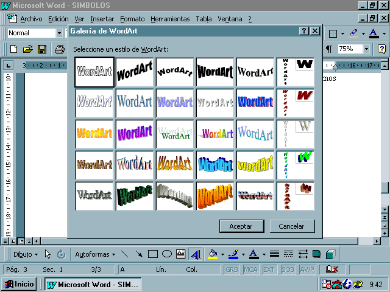
Task: Click the Borders icon in formatting toolbar
Action: coord(333,33)
